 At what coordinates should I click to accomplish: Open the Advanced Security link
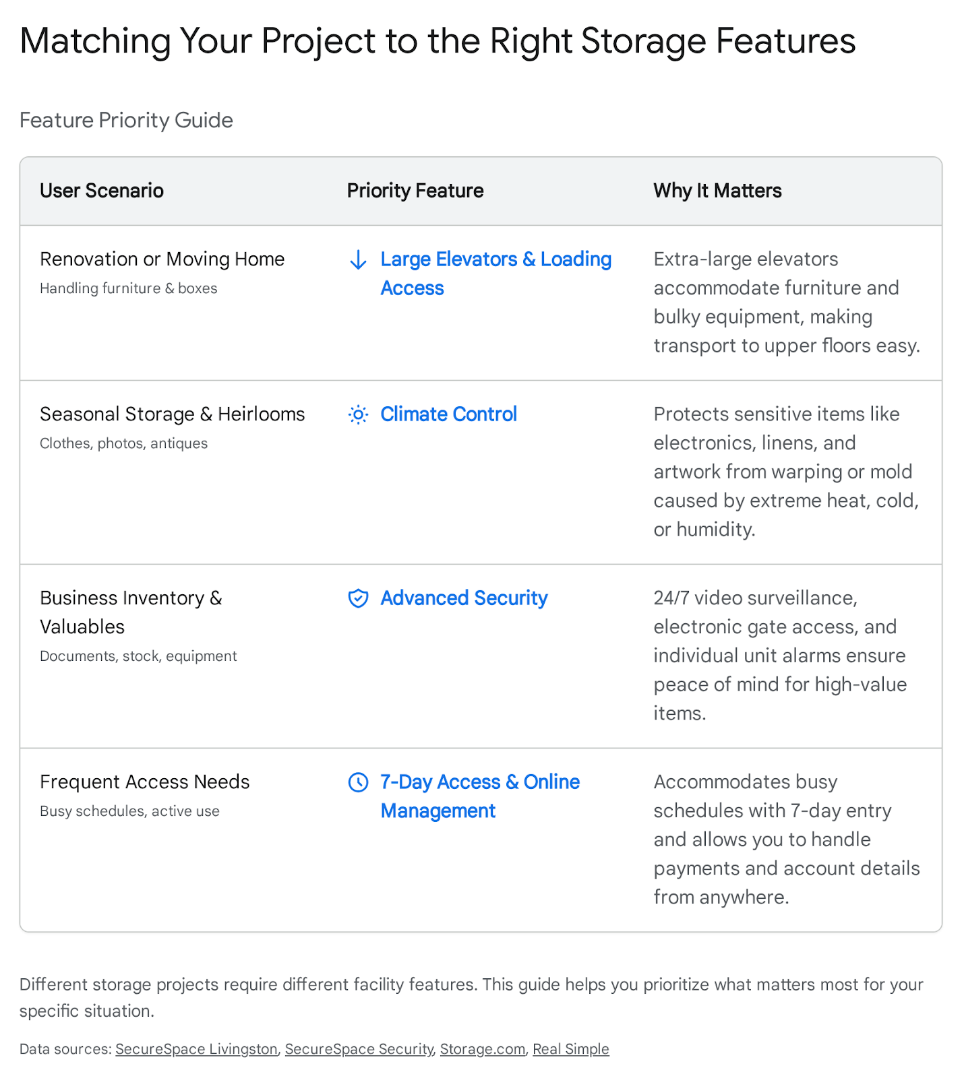(464, 598)
